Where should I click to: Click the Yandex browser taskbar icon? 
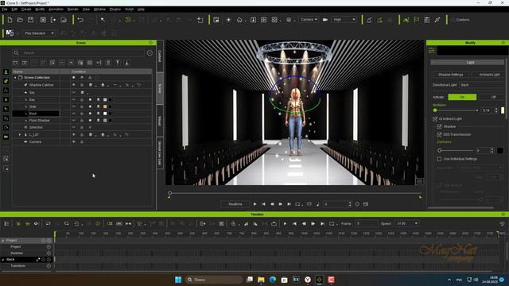[x=308, y=280]
